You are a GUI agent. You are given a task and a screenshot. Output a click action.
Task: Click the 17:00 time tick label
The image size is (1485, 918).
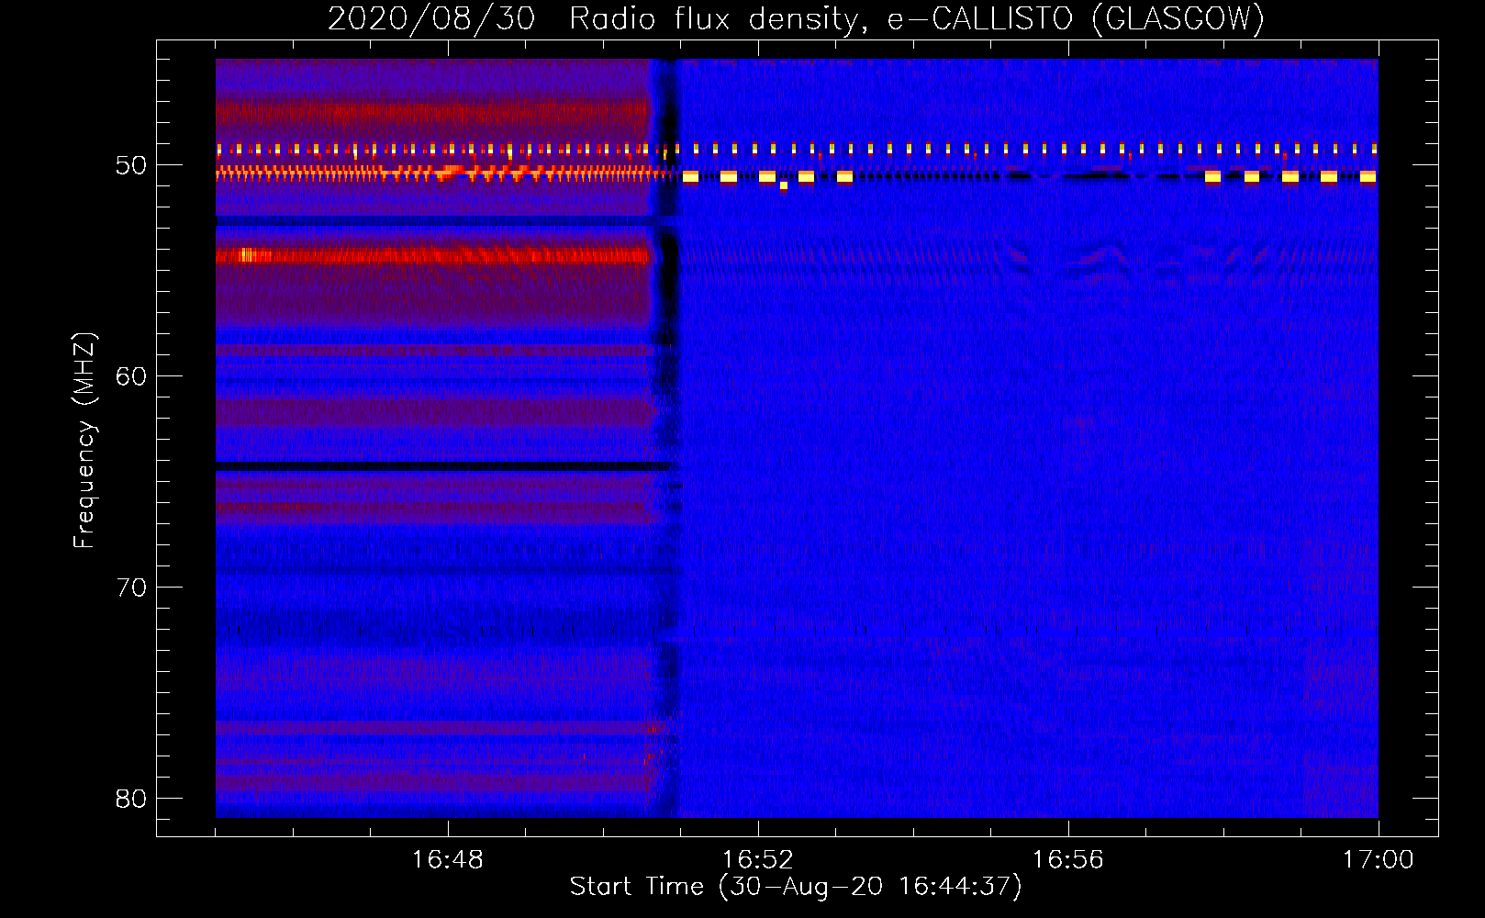(x=1378, y=860)
